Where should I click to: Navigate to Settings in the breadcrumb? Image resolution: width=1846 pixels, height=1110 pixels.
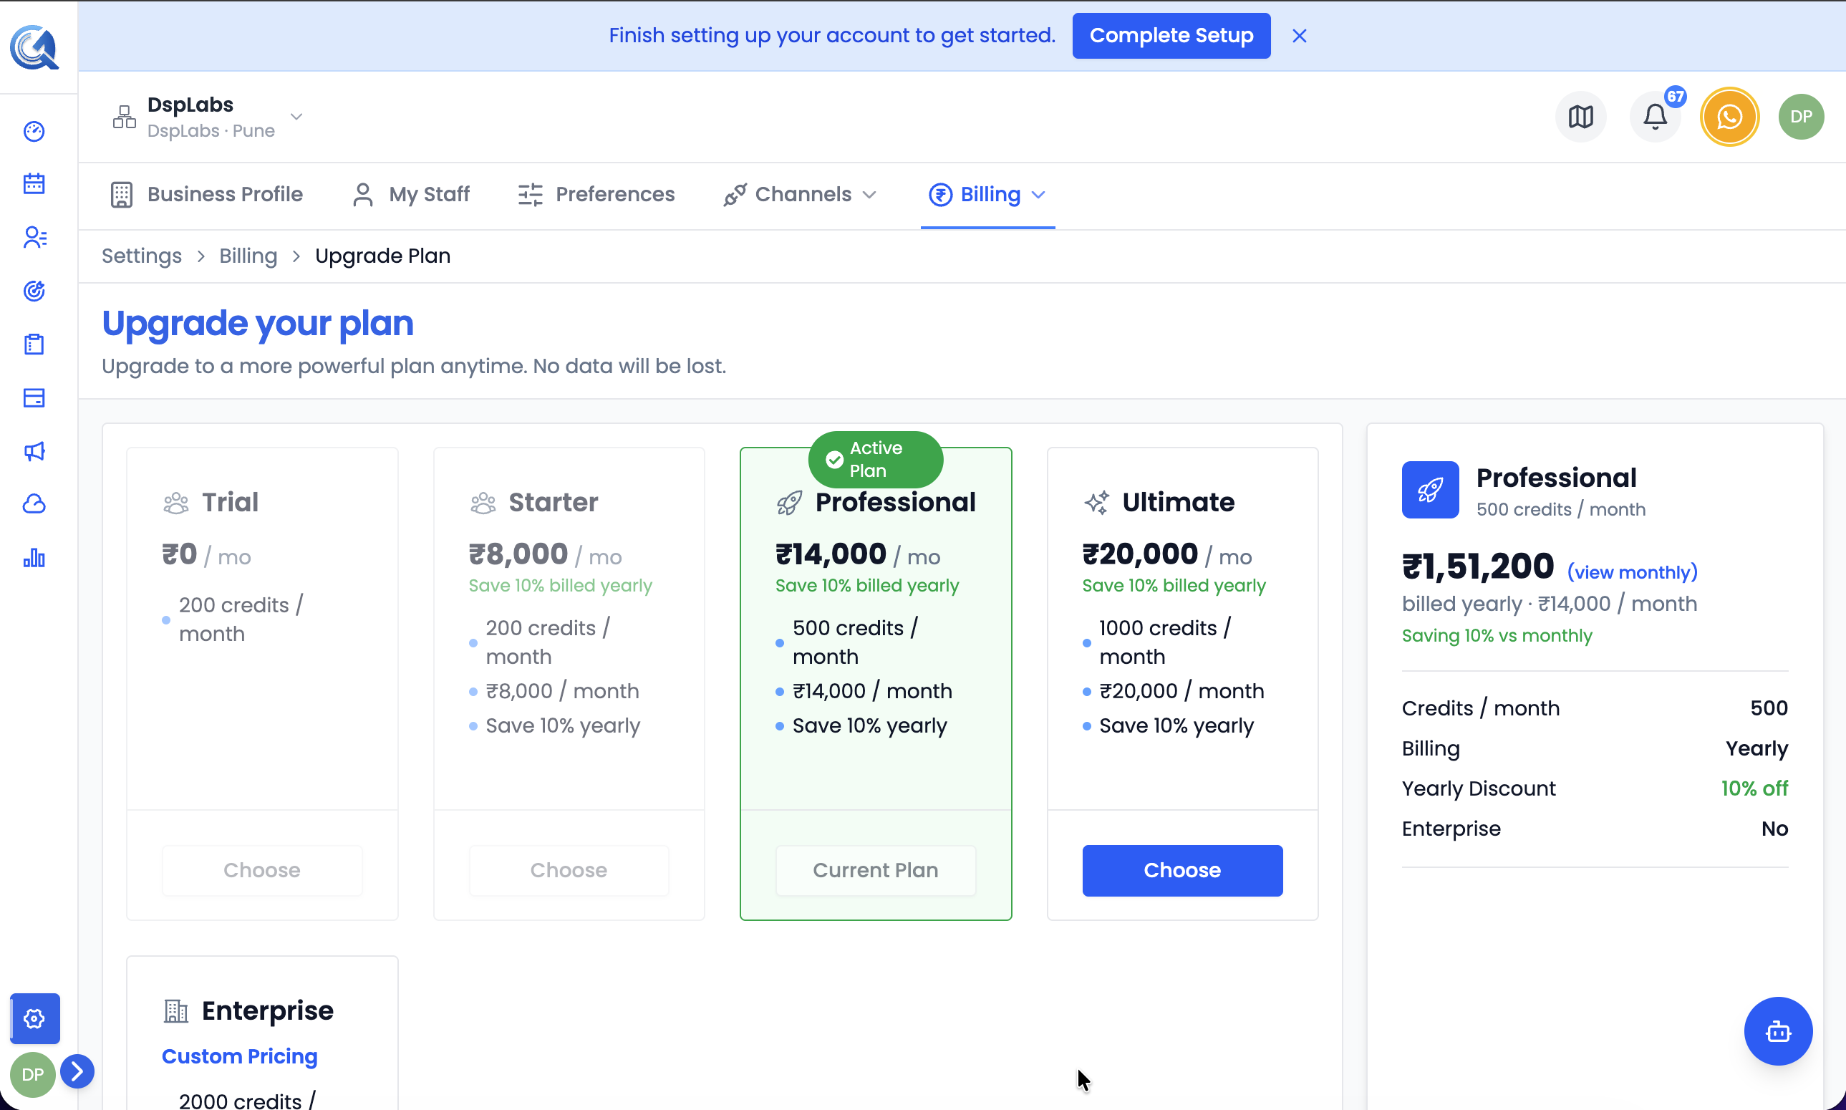click(142, 256)
